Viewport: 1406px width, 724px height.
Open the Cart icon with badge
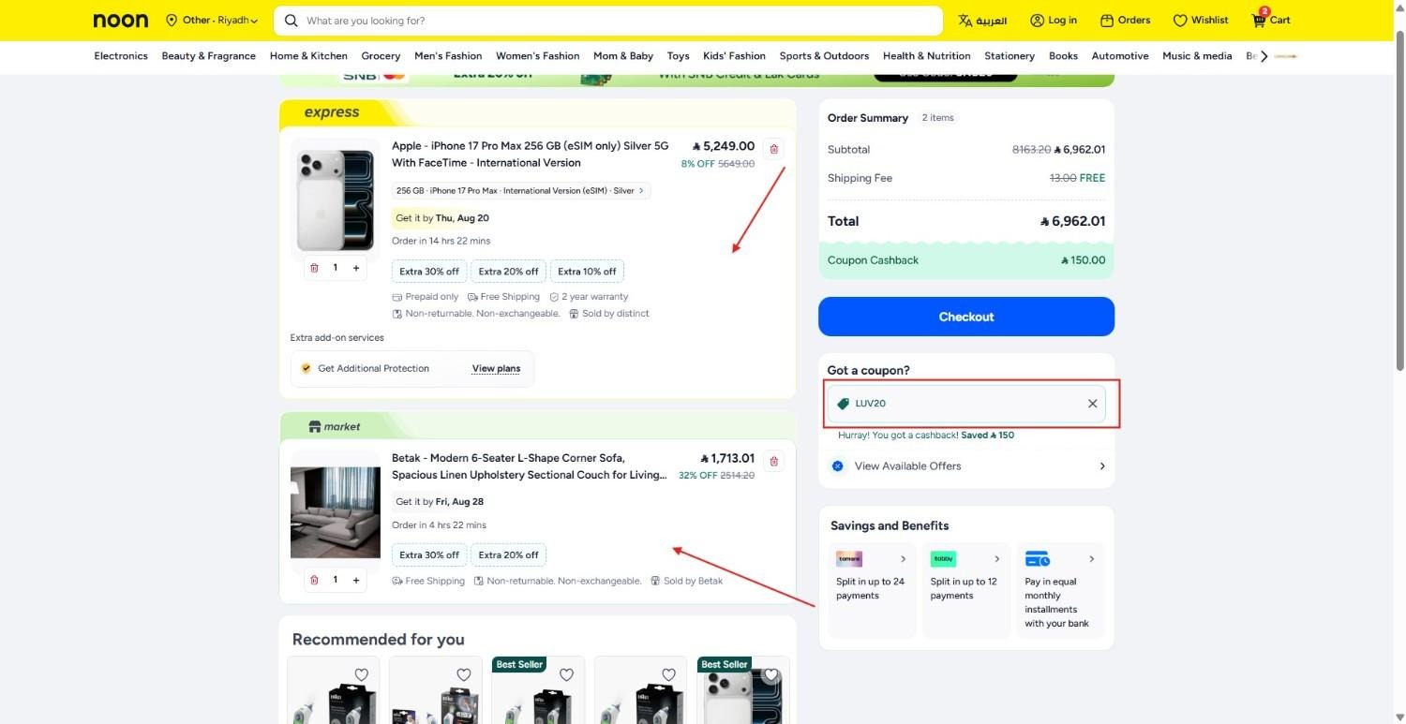coord(1271,20)
